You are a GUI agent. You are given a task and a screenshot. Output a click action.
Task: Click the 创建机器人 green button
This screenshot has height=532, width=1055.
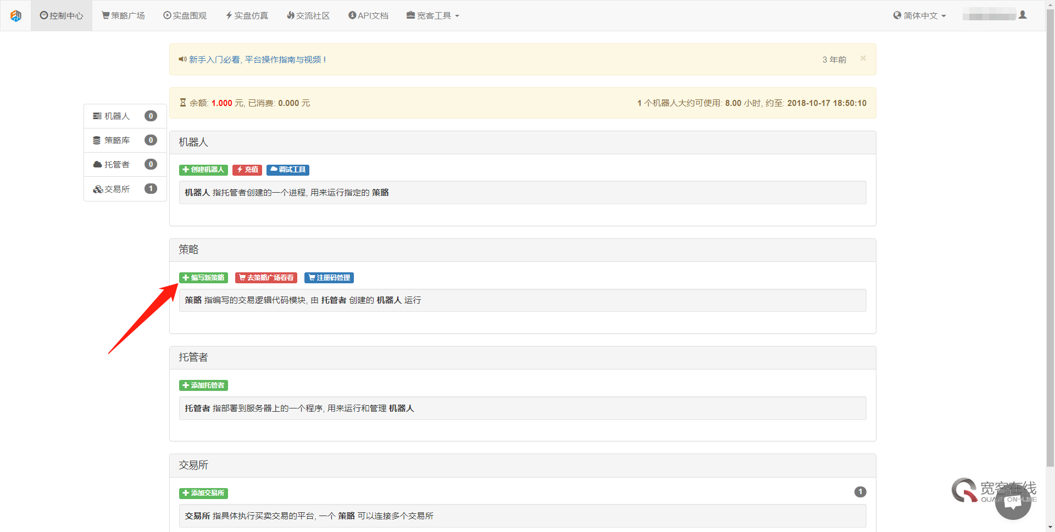point(203,170)
